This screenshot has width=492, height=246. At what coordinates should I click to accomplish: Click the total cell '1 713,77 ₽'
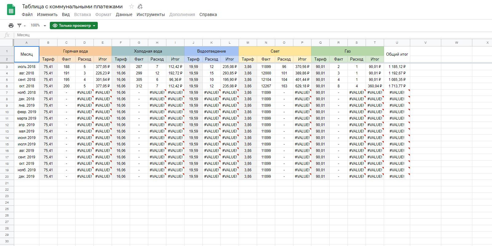pyautogui.click(x=397, y=86)
